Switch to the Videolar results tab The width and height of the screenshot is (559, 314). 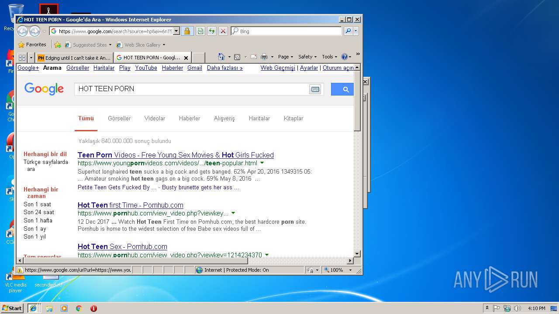pyautogui.click(x=155, y=118)
